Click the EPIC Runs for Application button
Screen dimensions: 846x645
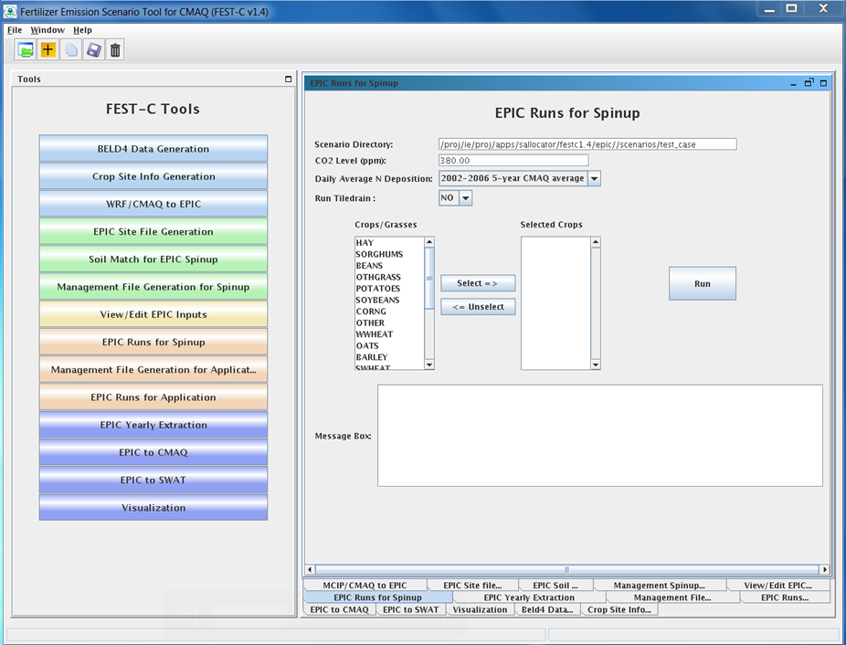click(153, 397)
